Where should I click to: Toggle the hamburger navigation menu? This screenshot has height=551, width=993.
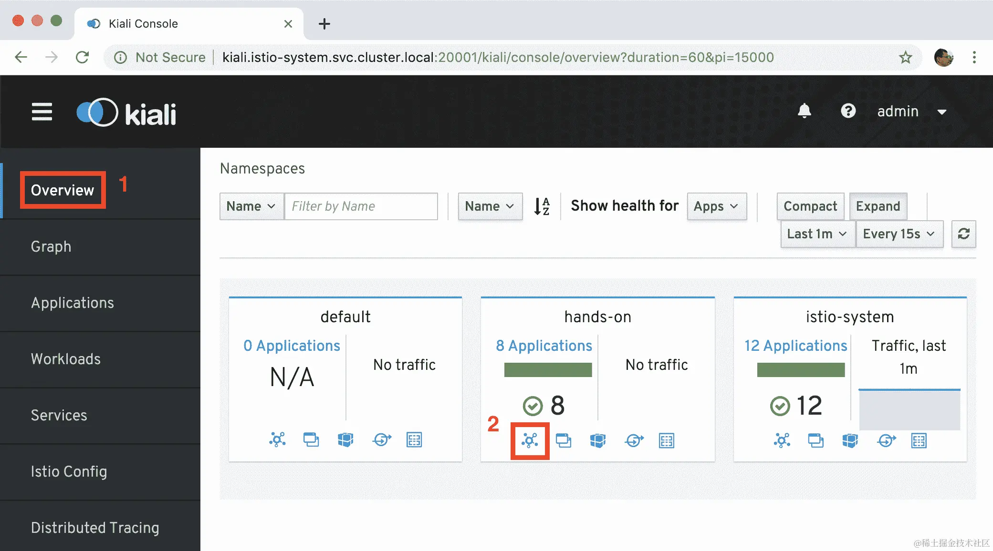[x=42, y=112]
